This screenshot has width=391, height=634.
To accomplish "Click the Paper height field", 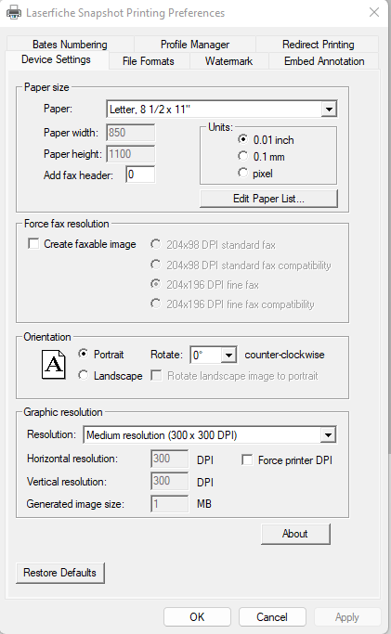I will [131, 154].
